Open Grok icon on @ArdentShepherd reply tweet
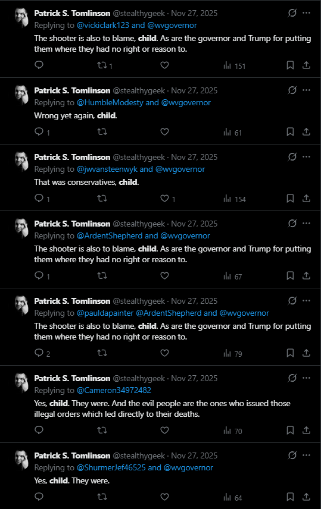The width and height of the screenshot is (321, 509). click(x=292, y=224)
